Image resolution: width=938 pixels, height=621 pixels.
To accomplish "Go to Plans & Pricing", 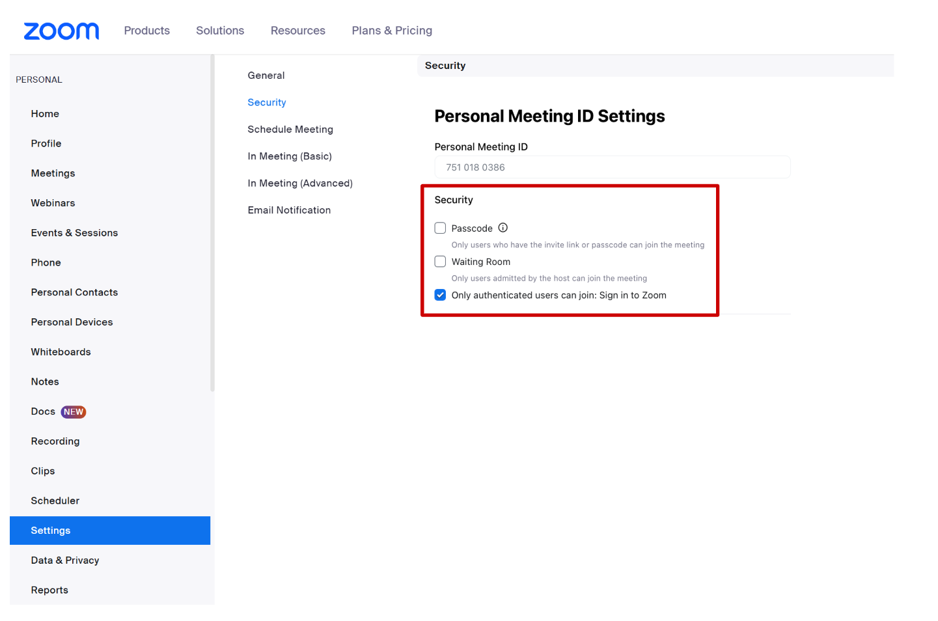I will pos(392,31).
